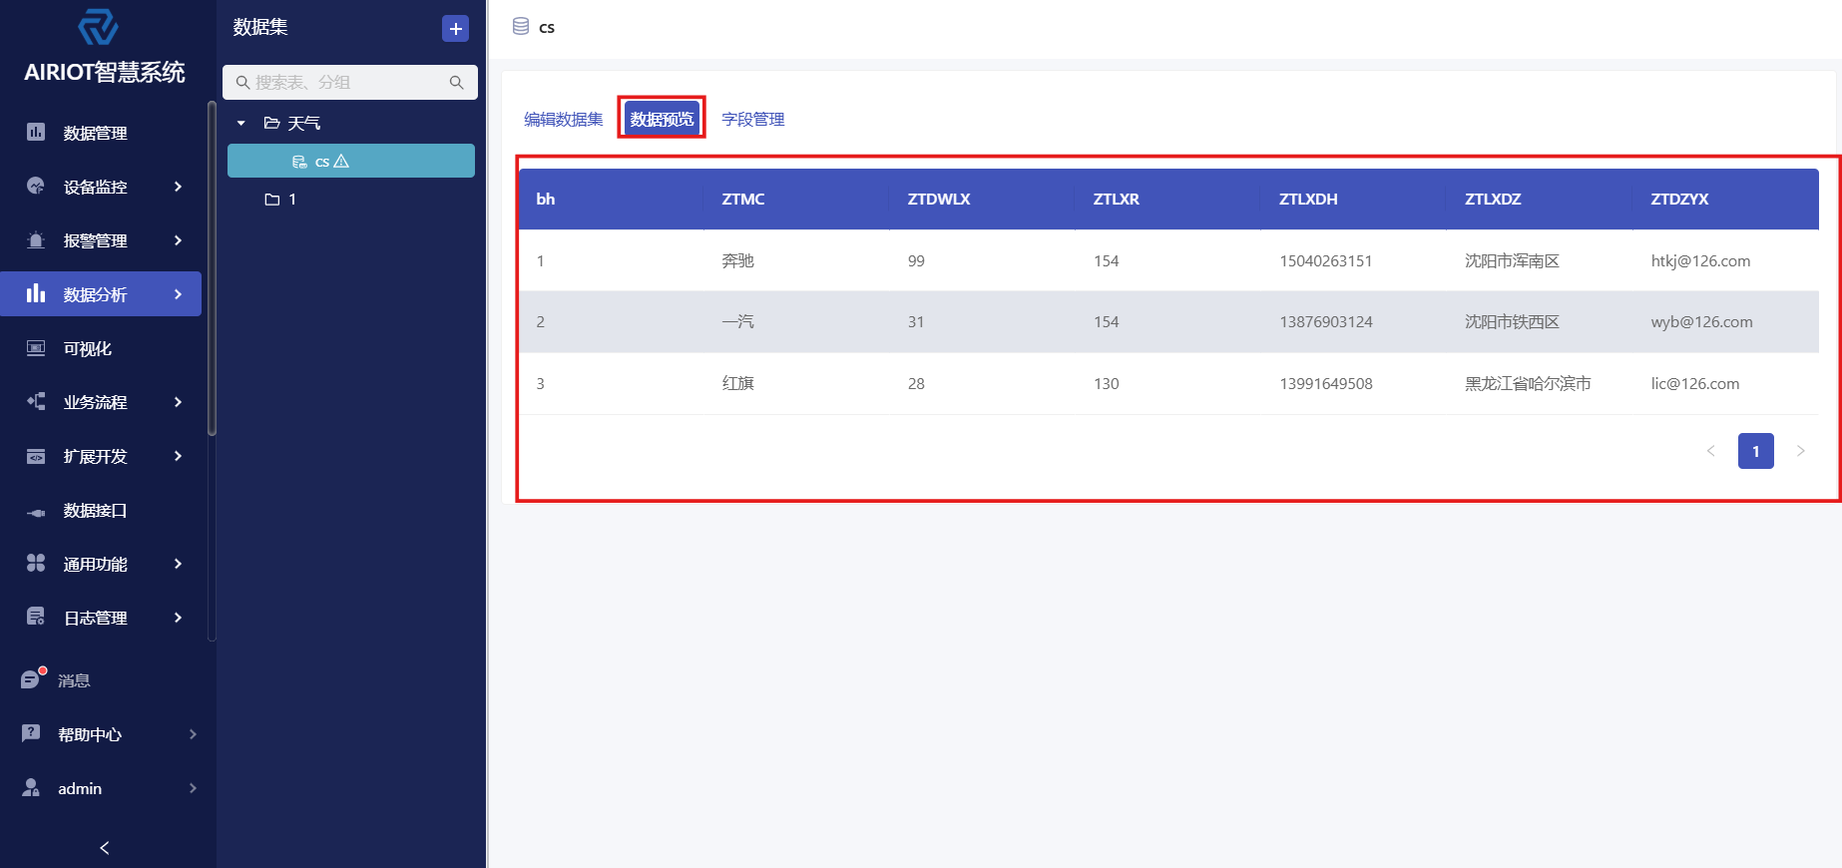Switch to the 字段管理 tab

coord(752,119)
